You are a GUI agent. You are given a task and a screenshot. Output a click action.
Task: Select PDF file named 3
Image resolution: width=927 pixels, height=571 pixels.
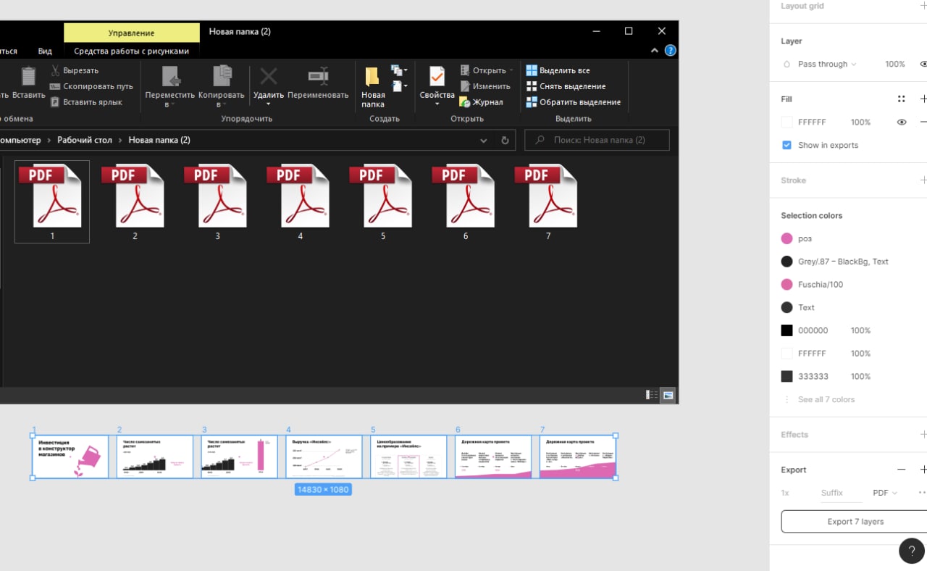tap(217, 201)
